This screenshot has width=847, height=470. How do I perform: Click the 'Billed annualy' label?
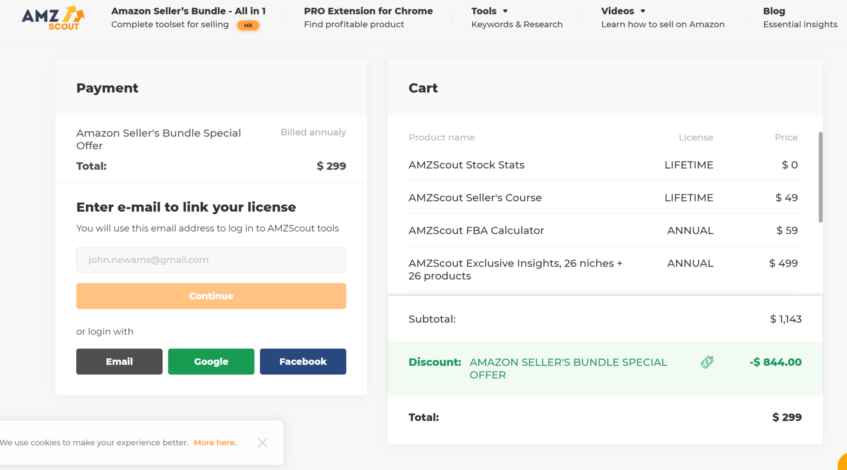pyautogui.click(x=313, y=132)
